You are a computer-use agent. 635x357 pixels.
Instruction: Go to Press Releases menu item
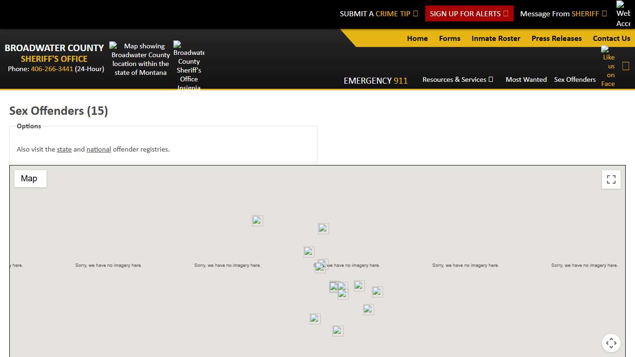click(x=556, y=39)
